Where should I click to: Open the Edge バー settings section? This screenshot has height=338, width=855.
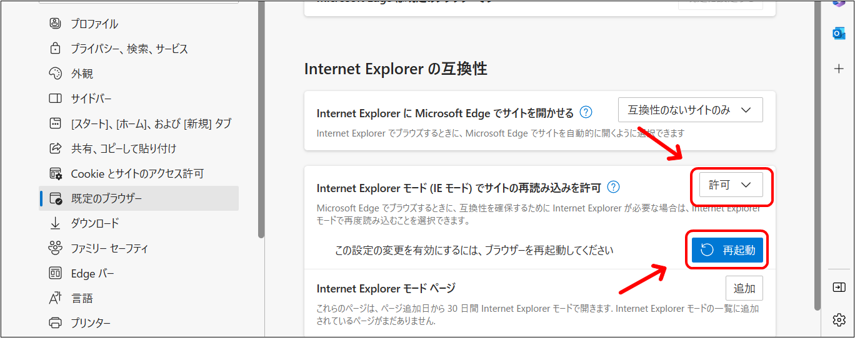pos(139,273)
